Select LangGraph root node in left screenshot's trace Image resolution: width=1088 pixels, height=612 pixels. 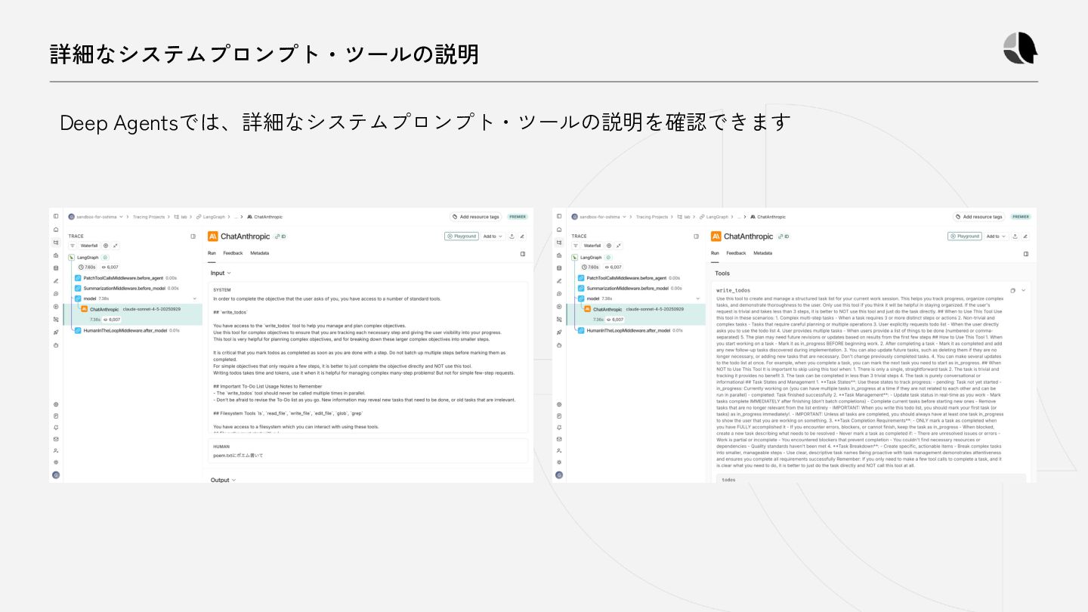tap(88, 258)
